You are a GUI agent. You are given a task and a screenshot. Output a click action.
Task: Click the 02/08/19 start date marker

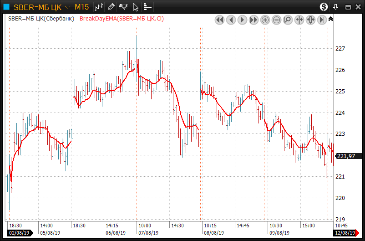(x=19, y=233)
